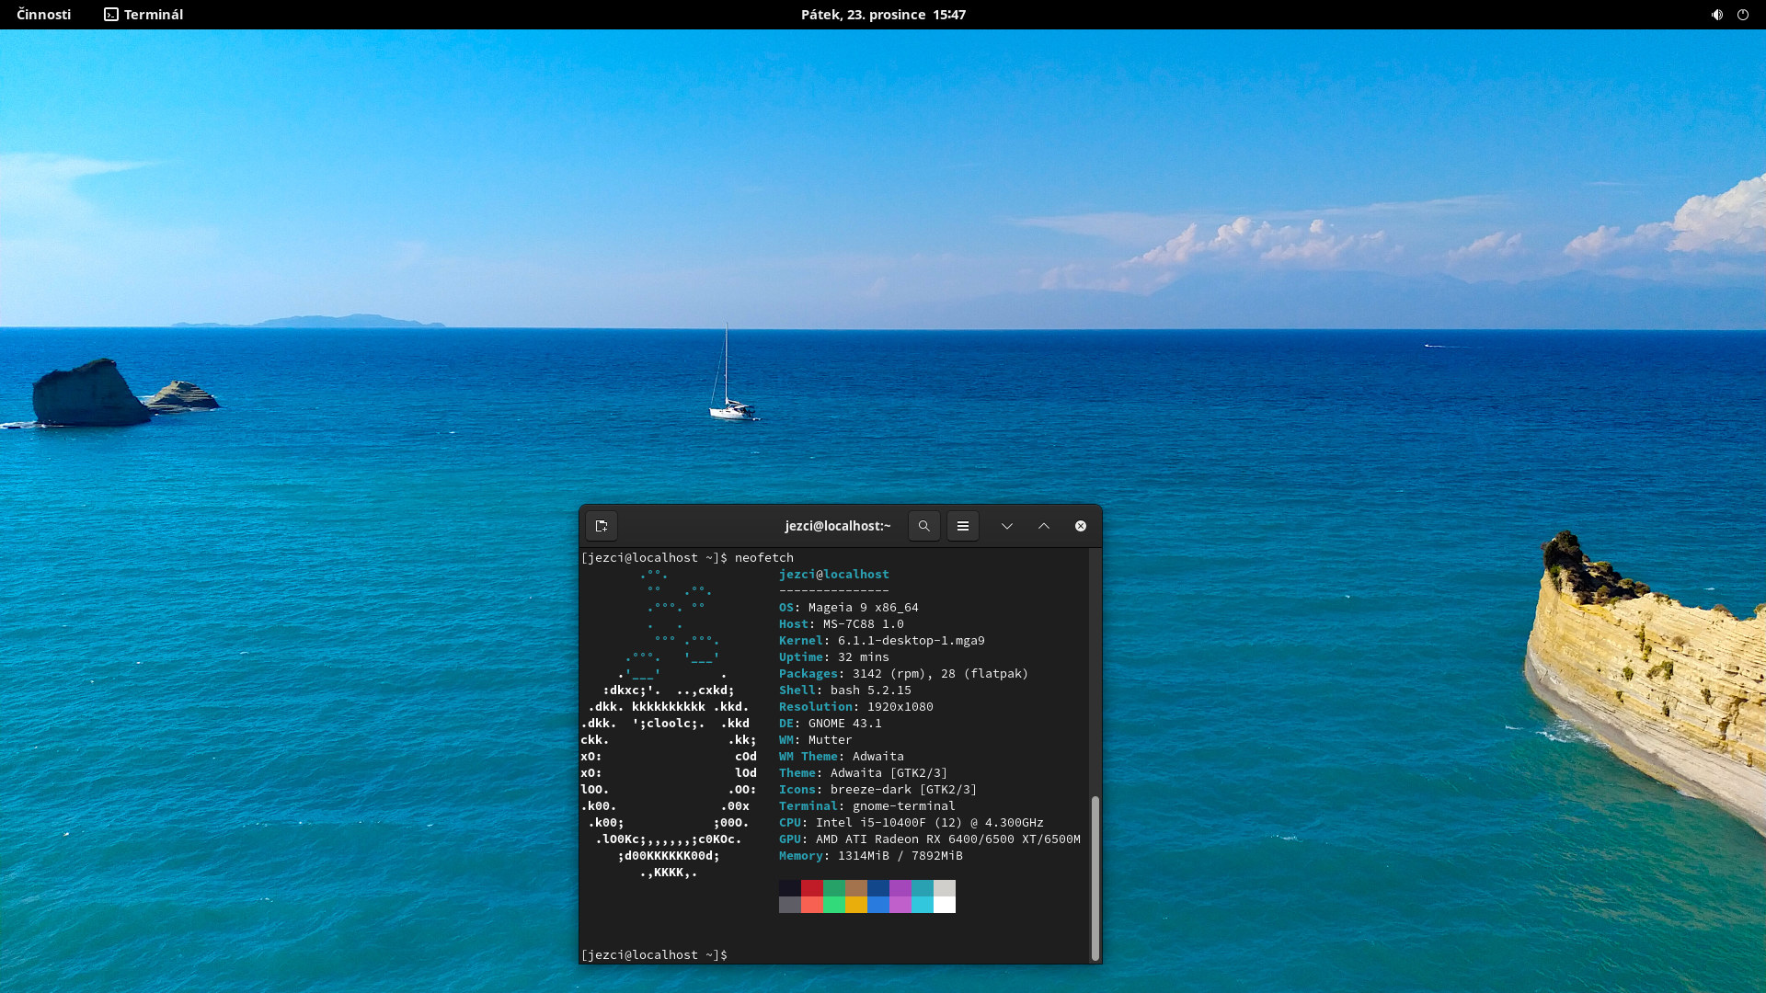Click the Resolution: 1920x1080 line
1766x993 pixels.
(856, 706)
